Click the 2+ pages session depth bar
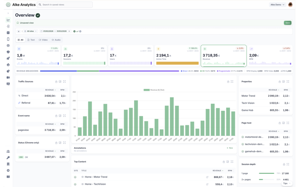Screen dimensions: 299x187 click(x=266, y=180)
